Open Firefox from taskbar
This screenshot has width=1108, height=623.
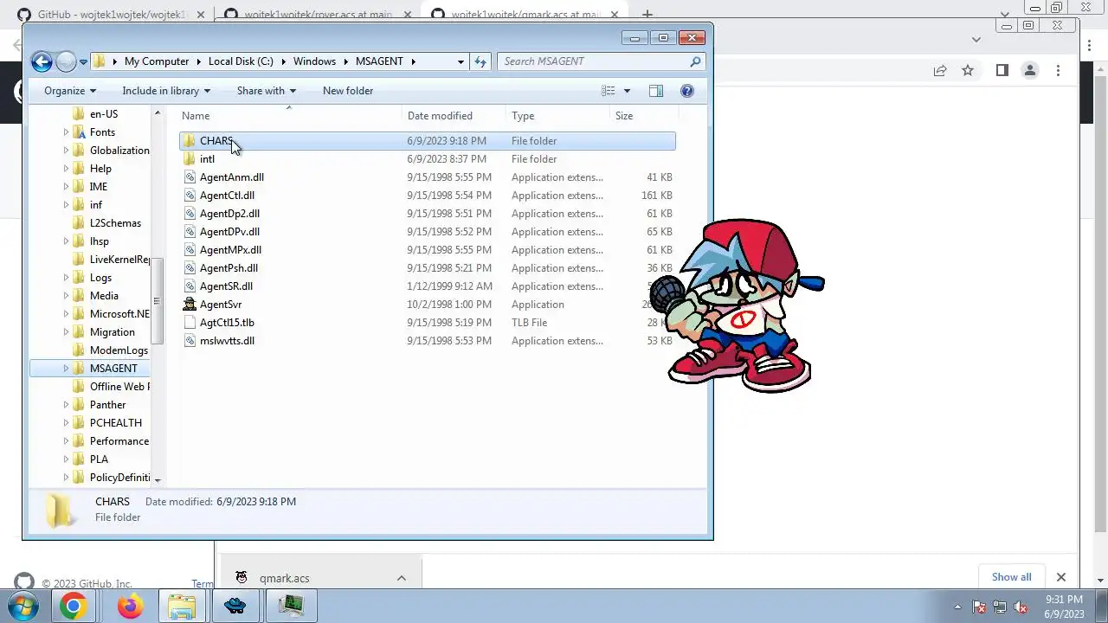coord(131,607)
